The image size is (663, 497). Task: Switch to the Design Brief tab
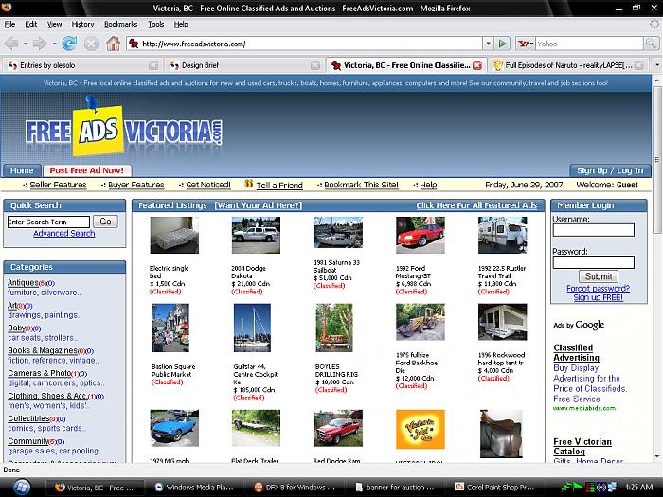click(244, 65)
